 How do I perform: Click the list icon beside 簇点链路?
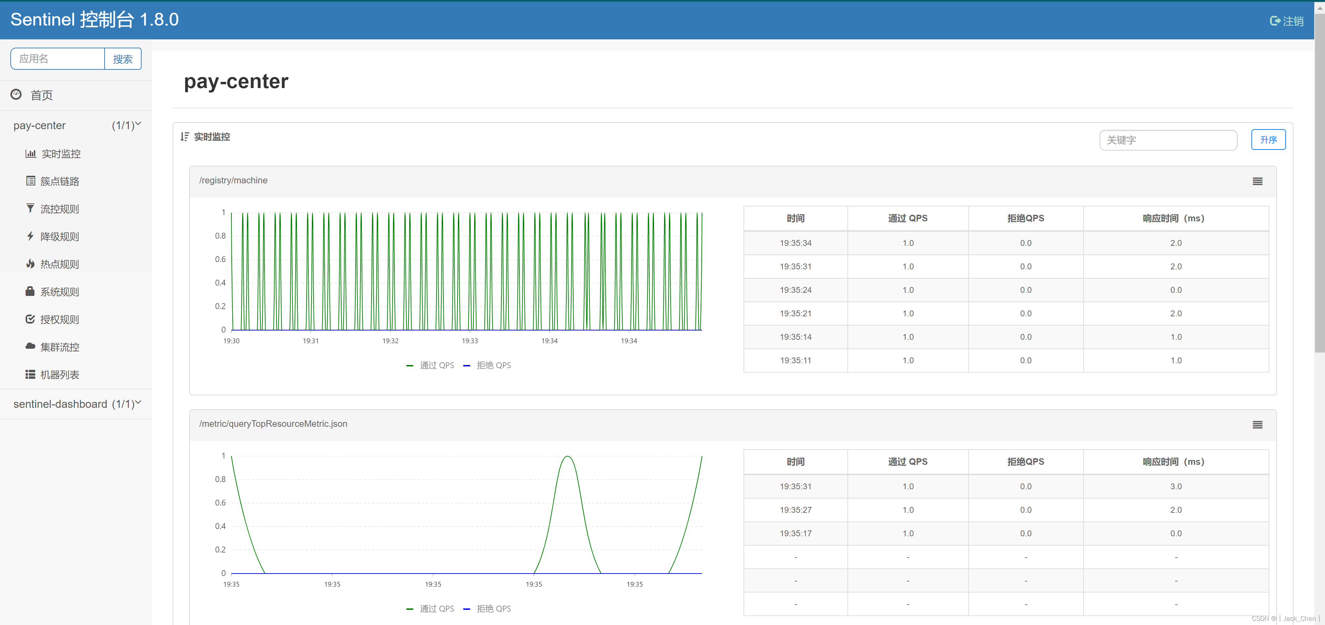30,181
